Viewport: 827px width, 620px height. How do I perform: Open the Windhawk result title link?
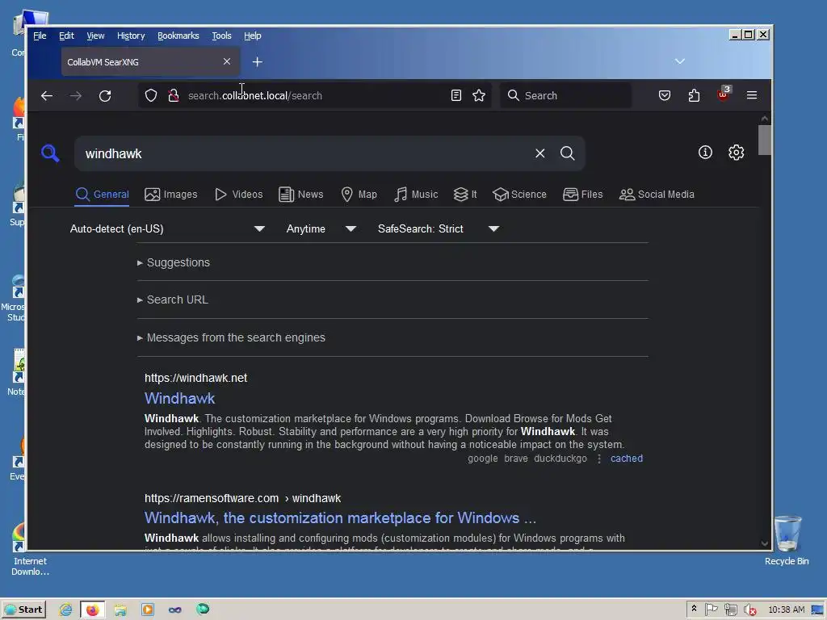click(180, 399)
